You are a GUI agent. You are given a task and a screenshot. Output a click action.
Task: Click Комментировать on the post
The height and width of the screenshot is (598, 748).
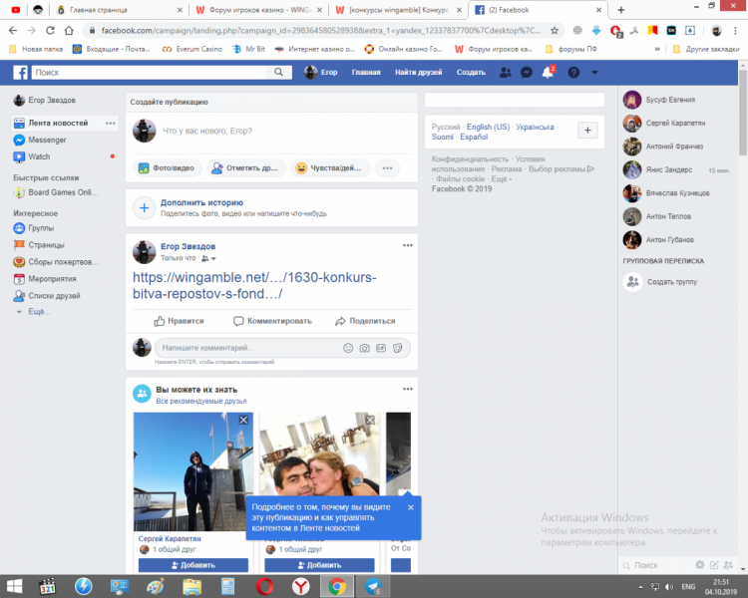pyautogui.click(x=272, y=321)
